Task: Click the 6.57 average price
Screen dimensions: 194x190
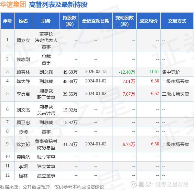Action: tap(155, 94)
